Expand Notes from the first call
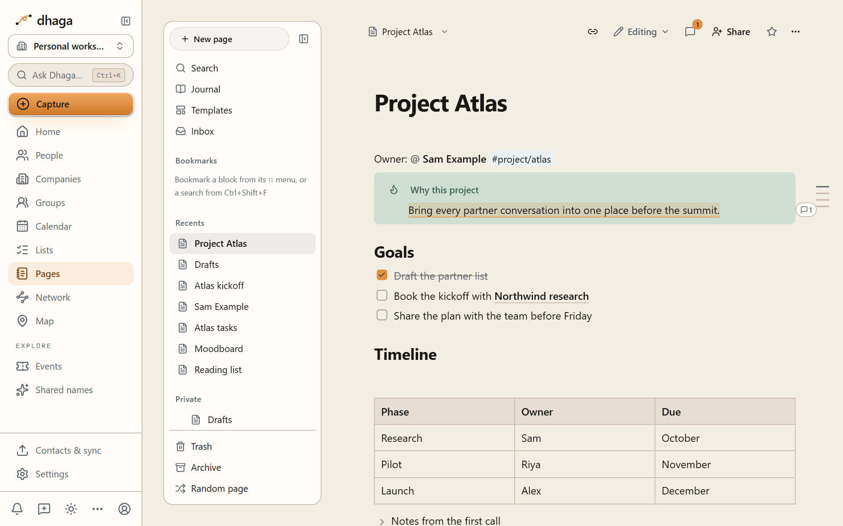 click(382, 521)
